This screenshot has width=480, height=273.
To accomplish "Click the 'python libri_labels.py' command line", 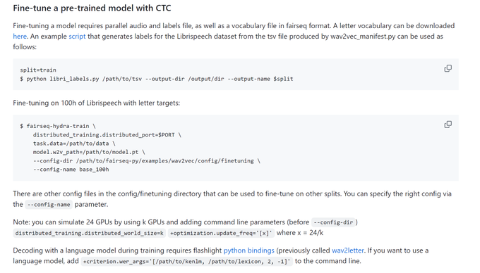I will [x=157, y=79].
